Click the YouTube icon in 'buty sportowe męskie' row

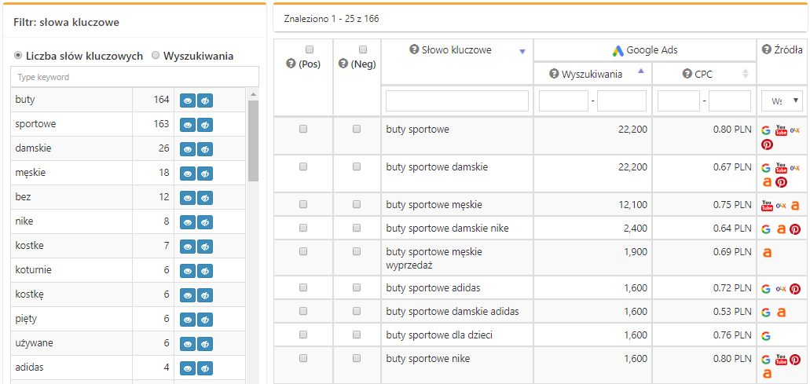tap(767, 206)
